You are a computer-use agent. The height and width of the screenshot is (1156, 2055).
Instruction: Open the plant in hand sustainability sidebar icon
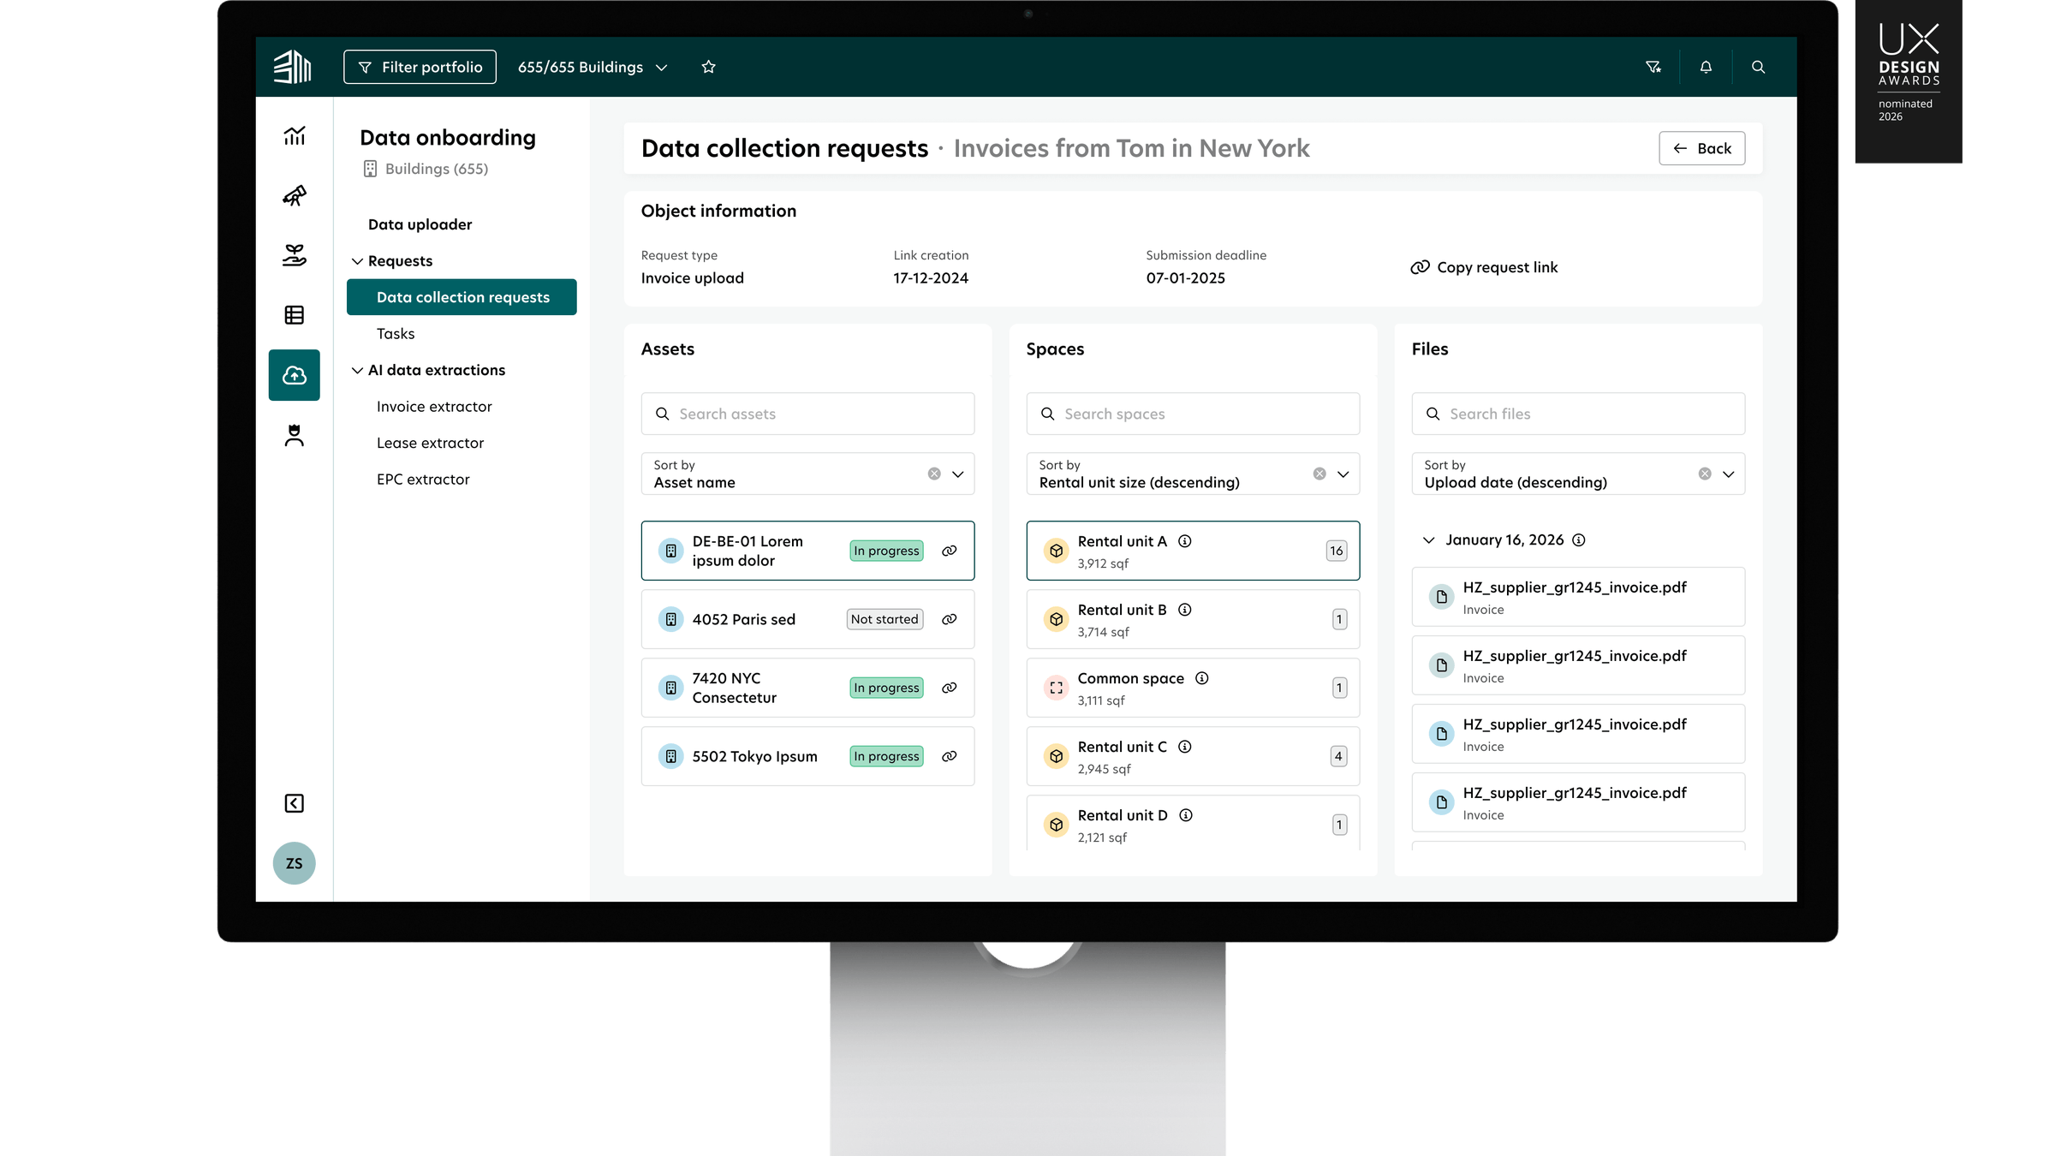[x=295, y=255]
